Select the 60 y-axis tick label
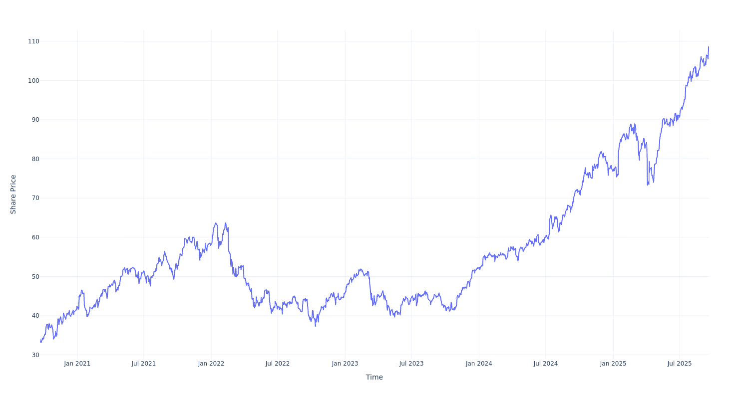749x399 pixels. [35, 237]
